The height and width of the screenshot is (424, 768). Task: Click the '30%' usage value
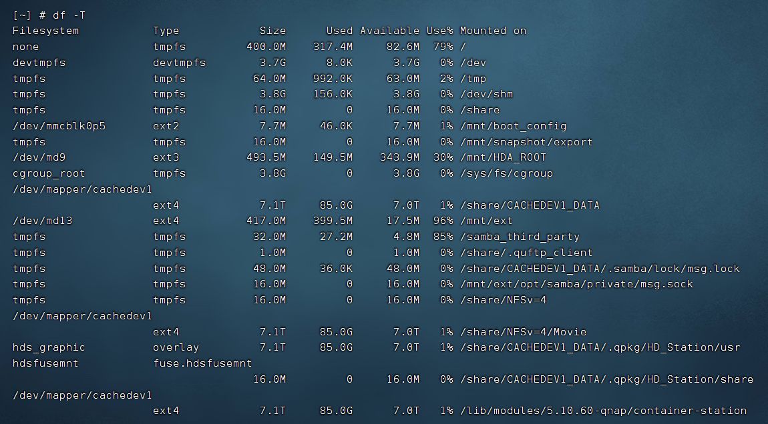(443, 157)
